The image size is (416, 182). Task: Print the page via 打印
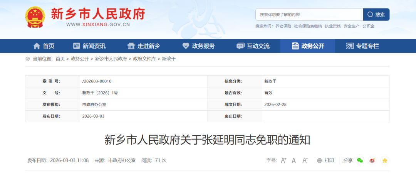[x=325, y=160]
